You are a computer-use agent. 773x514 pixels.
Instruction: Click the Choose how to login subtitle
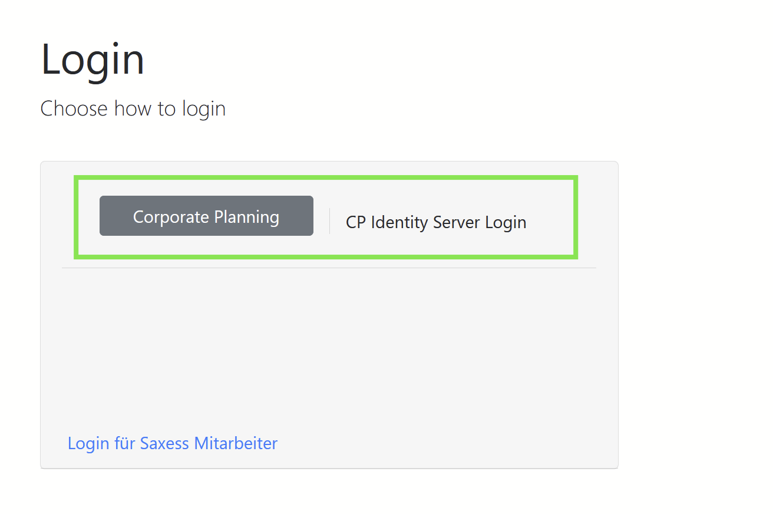133,108
